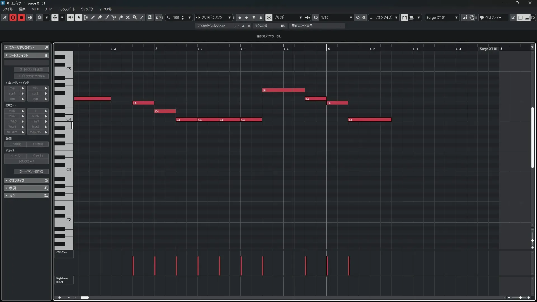Click the horizontal zoom slider handle
537x302 pixels.
click(x=520, y=298)
